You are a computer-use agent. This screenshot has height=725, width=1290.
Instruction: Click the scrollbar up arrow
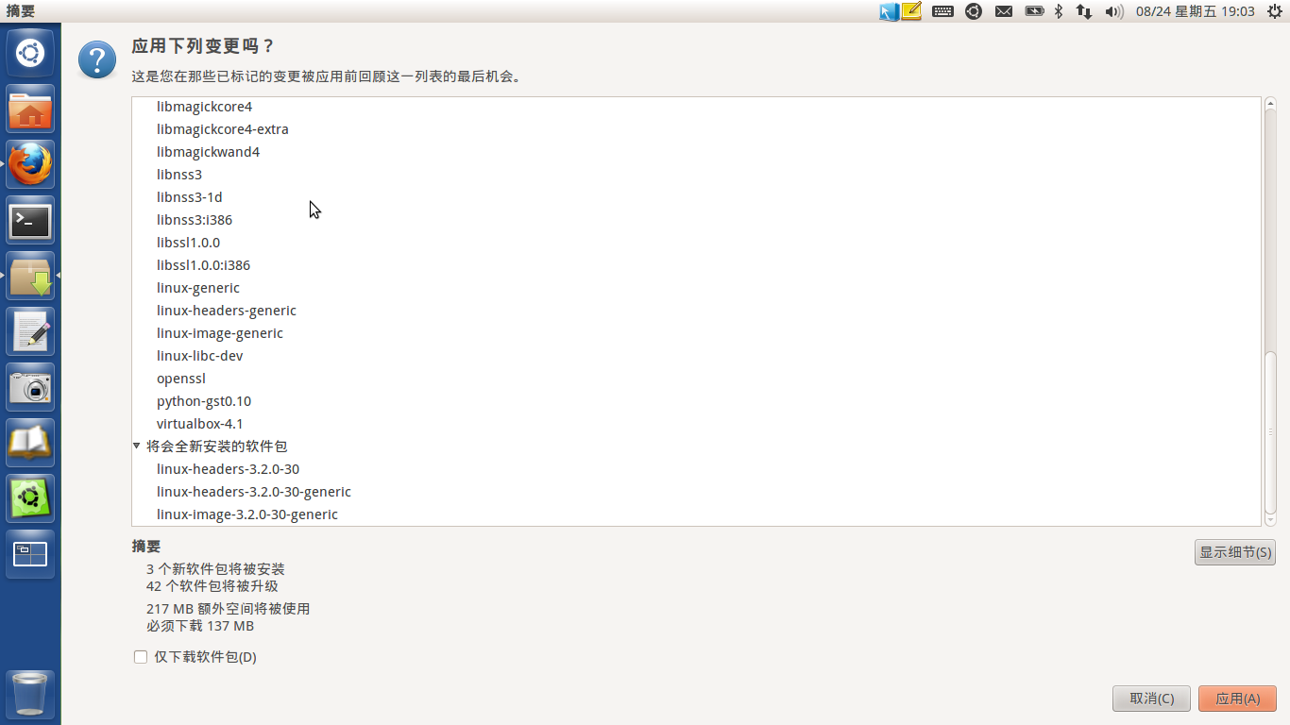coord(1270,104)
